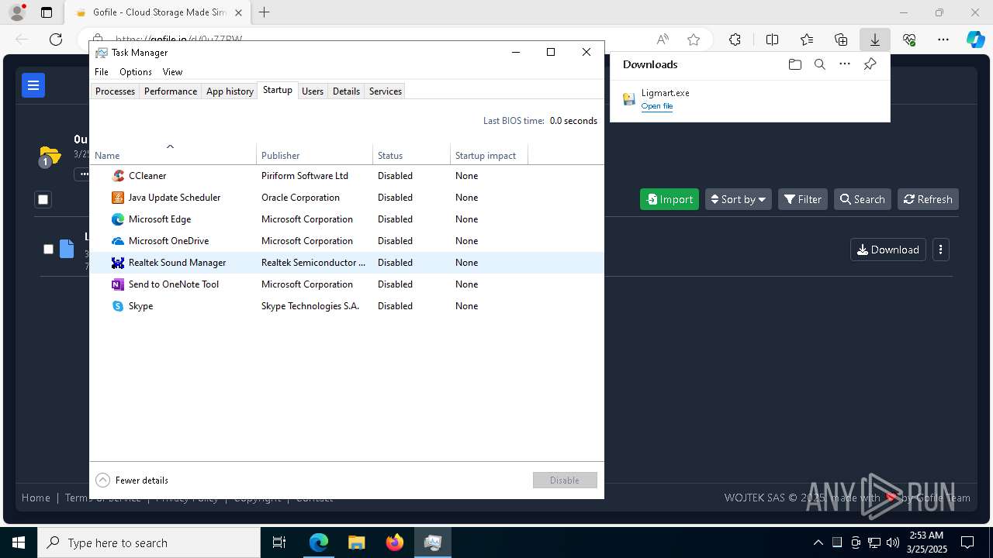Click the Disable button in Task Manager

pyautogui.click(x=565, y=480)
